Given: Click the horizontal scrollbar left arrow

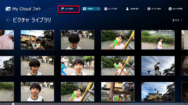Looking at the screenshot, I should pyautogui.click(x=3, y=104).
